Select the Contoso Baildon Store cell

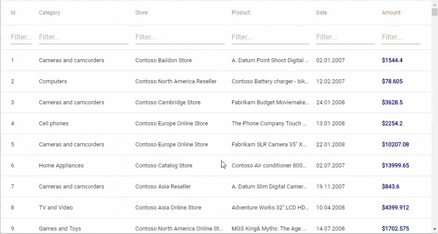point(163,60)
